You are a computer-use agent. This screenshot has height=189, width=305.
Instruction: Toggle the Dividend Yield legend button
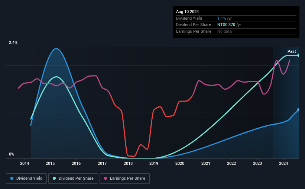pos(26,179)
